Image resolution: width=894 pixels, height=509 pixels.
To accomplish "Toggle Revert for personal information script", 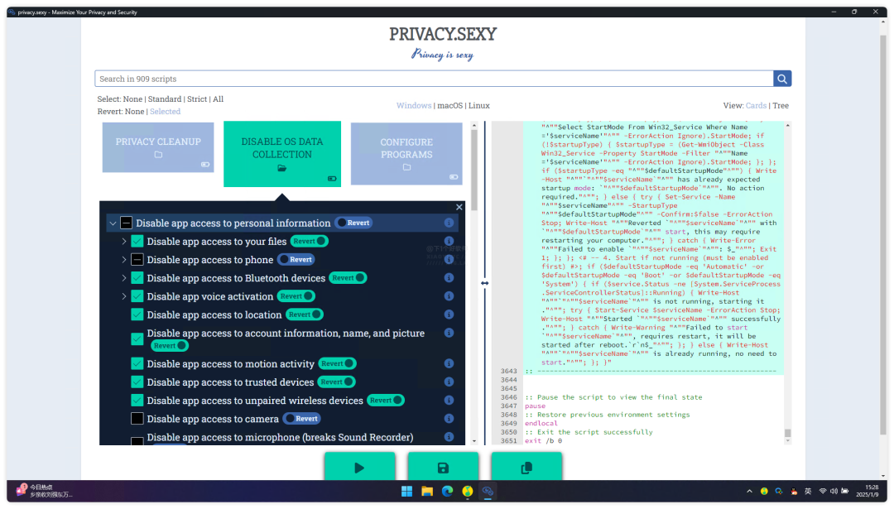I will (x=353, y=223).
